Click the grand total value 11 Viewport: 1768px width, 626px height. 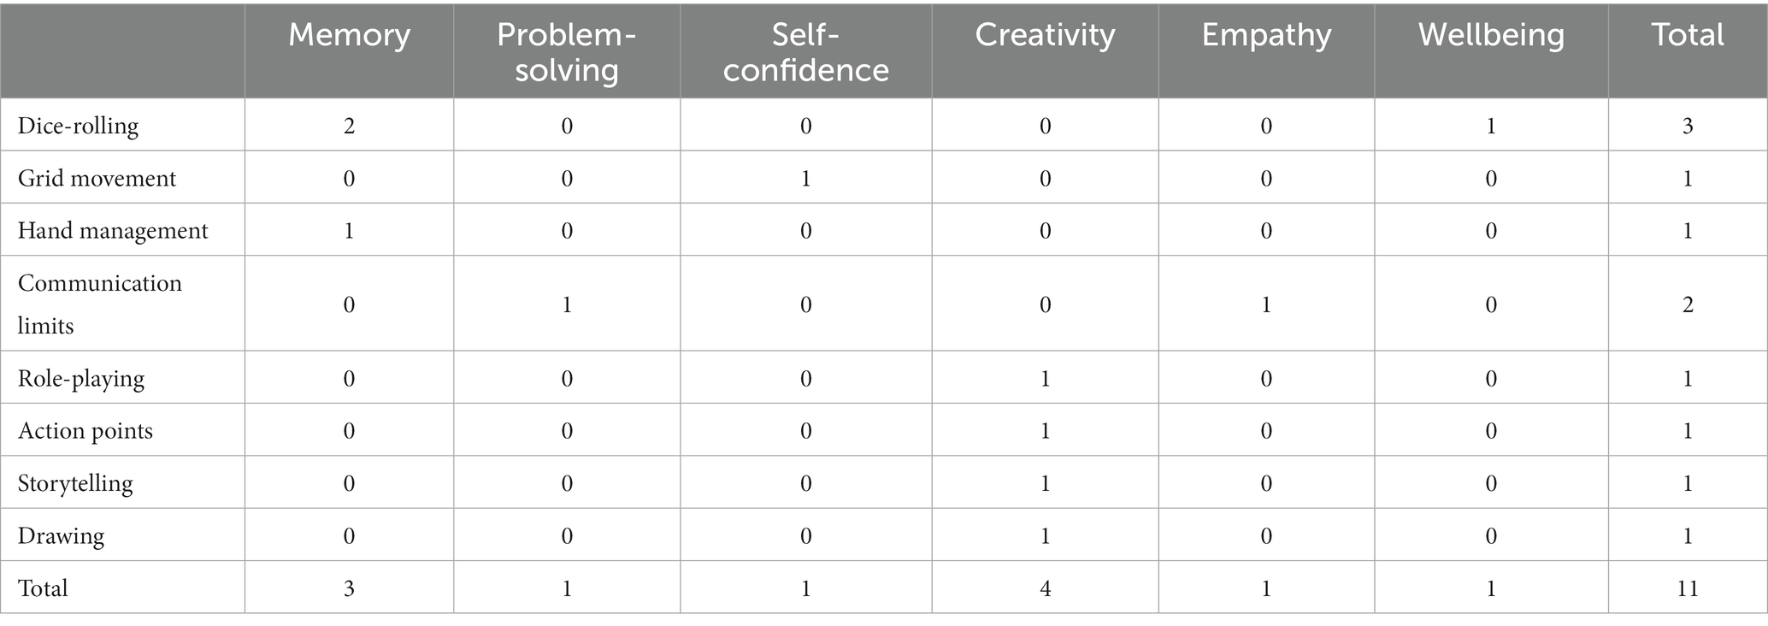tap(1688, 588)
